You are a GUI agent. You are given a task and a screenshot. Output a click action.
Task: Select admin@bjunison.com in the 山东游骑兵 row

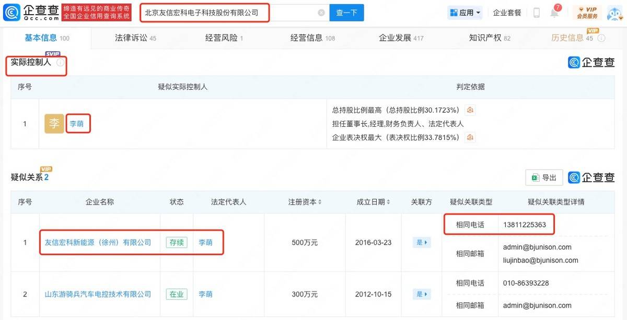pyautogui.click(x=537, y=305)
